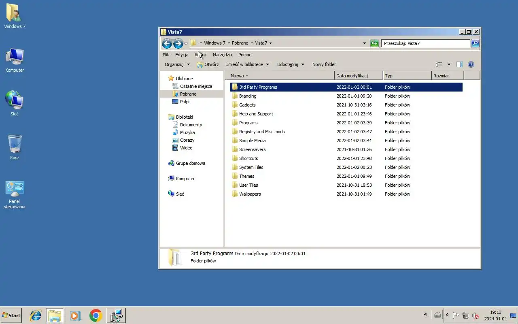Viewport: 518px width, 324px height.
Task: Sort by the Rozmiar column header
Action: [448, 76]
